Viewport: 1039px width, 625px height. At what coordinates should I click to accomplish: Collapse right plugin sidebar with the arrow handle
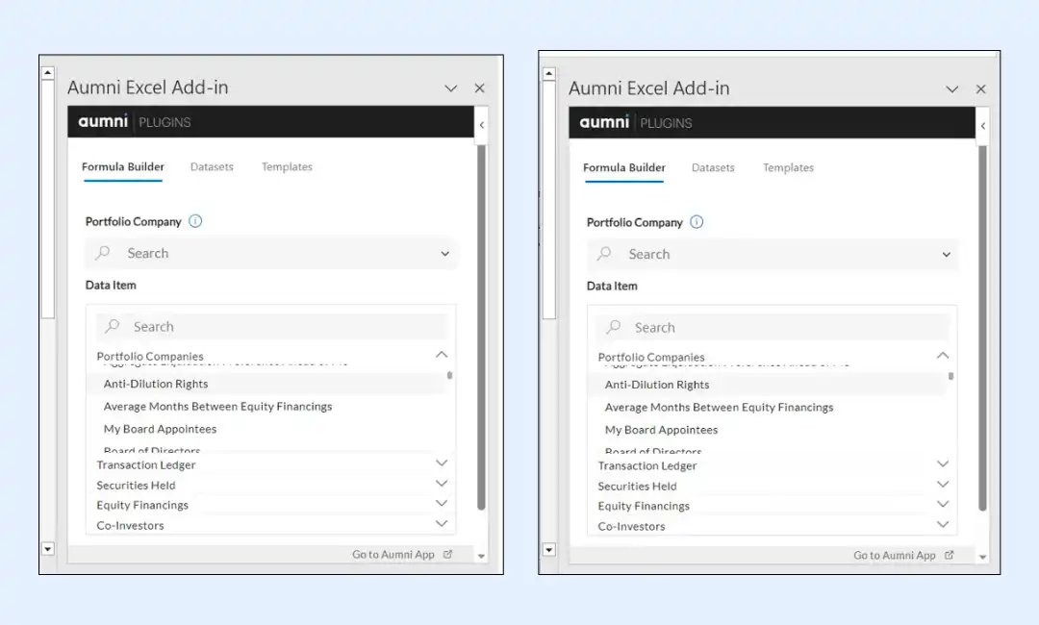click(983, 126)
